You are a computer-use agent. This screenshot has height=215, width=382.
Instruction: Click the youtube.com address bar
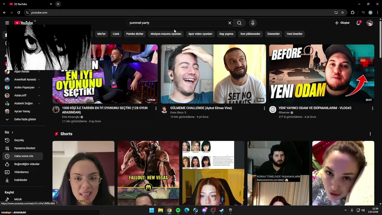coord(179,13)
